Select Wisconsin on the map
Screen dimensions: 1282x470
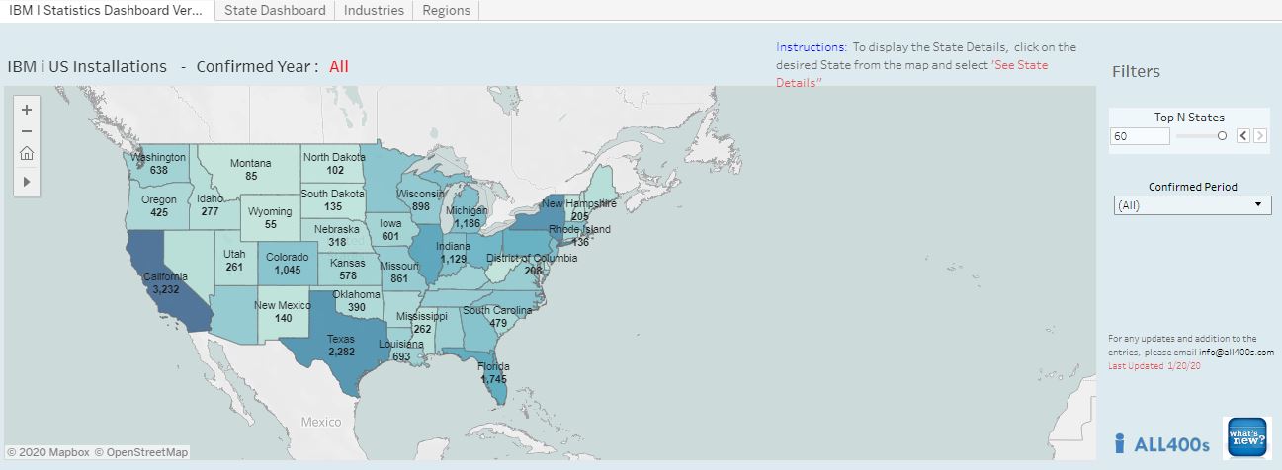click(x=421, y=199)
